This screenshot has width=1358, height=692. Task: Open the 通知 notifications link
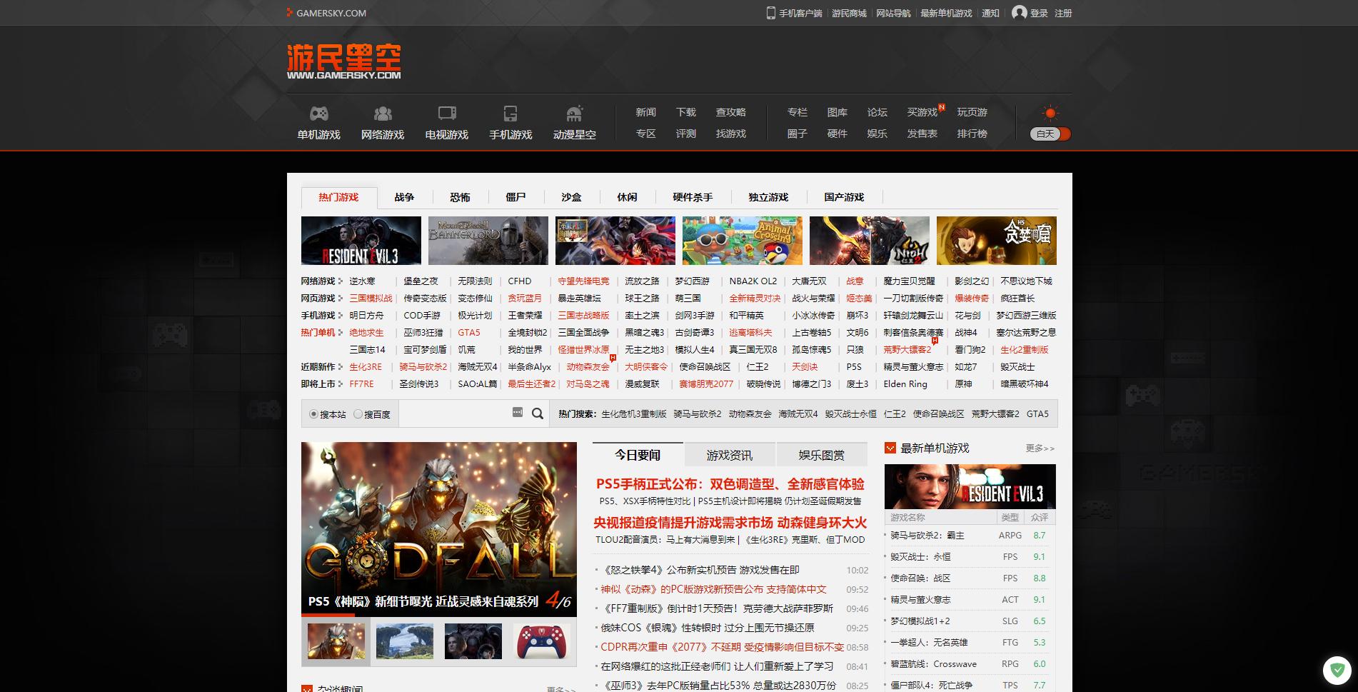click(990, 13)
